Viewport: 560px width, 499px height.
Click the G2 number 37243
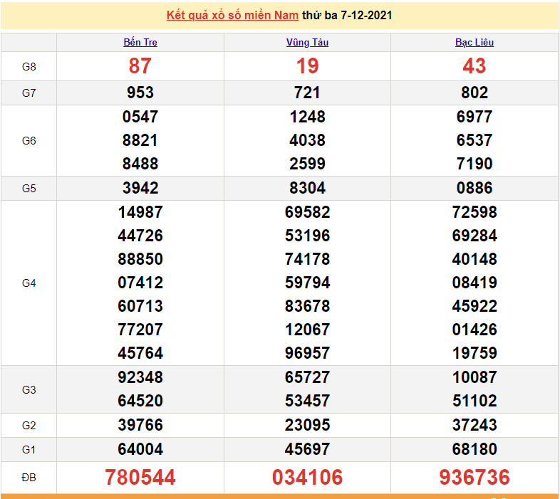point(475,425)
